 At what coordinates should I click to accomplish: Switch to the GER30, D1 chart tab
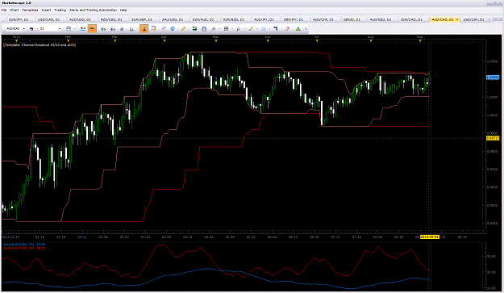(x=352, y=19)
